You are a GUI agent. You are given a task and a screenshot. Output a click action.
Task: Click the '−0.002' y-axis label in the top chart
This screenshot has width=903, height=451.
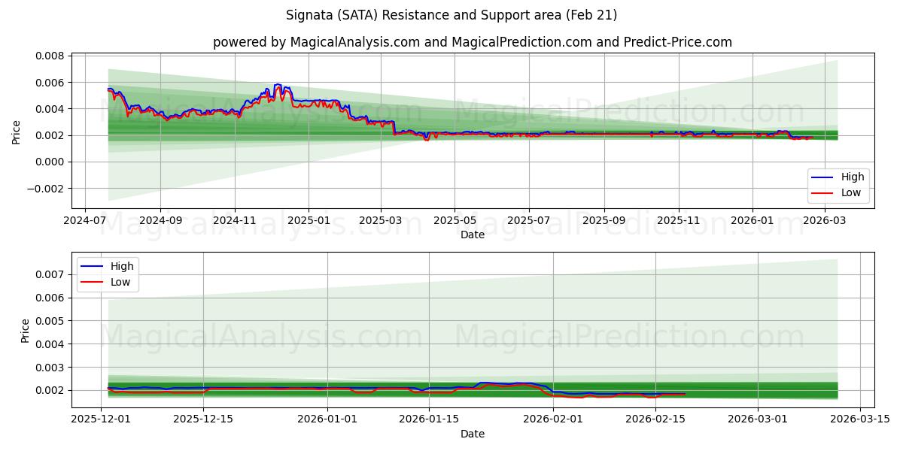[46, 189]
